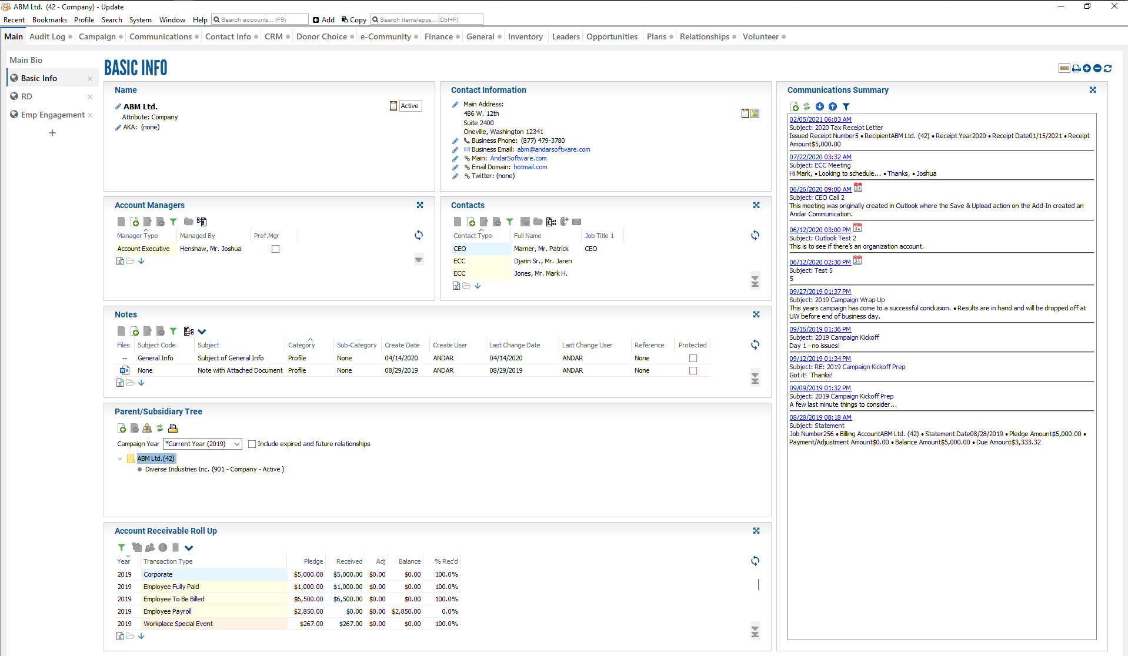Expand chevron menu in Notes toolbar
This screenshot has height=656, width=1128.
[202, 332]
